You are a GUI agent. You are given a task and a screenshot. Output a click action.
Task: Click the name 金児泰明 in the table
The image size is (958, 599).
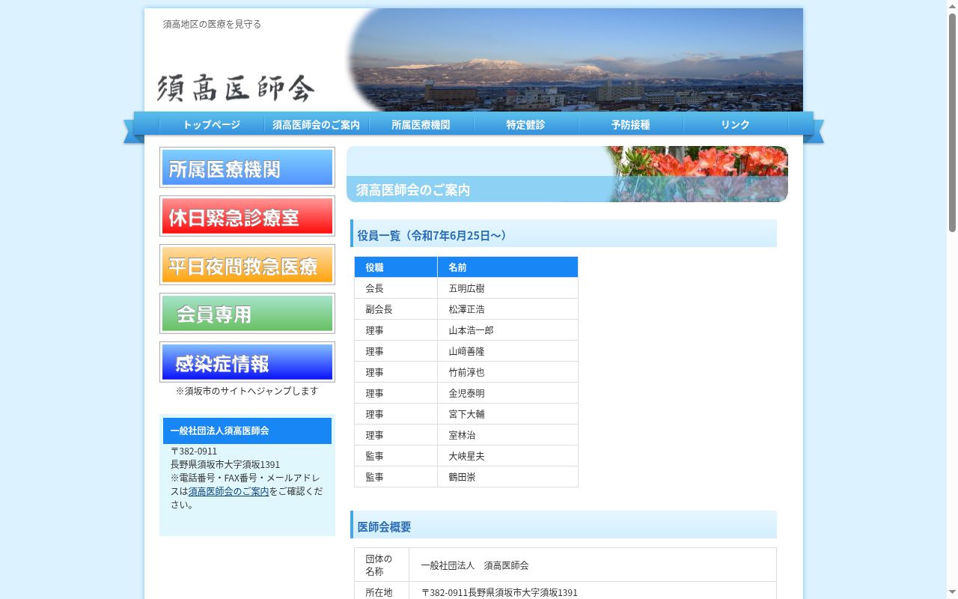[467, 393]
